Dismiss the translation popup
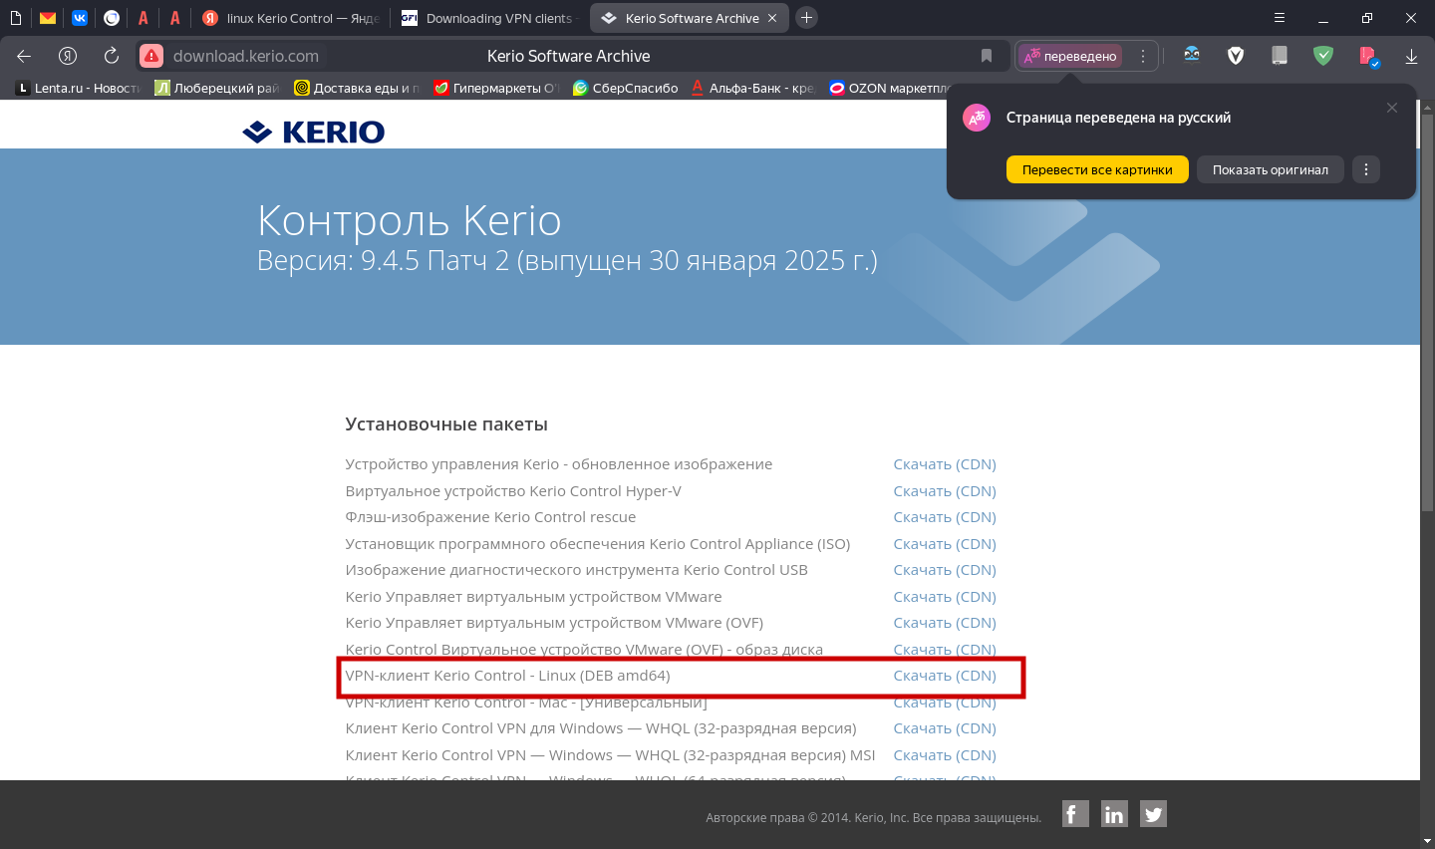The height and width of the screenshot is (849, 1435). click(x=1392, y=108)
